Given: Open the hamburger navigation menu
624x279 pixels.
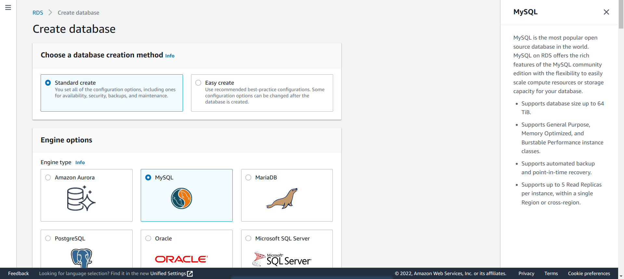Looking at the screenshot, I should [x=8, y=7].
